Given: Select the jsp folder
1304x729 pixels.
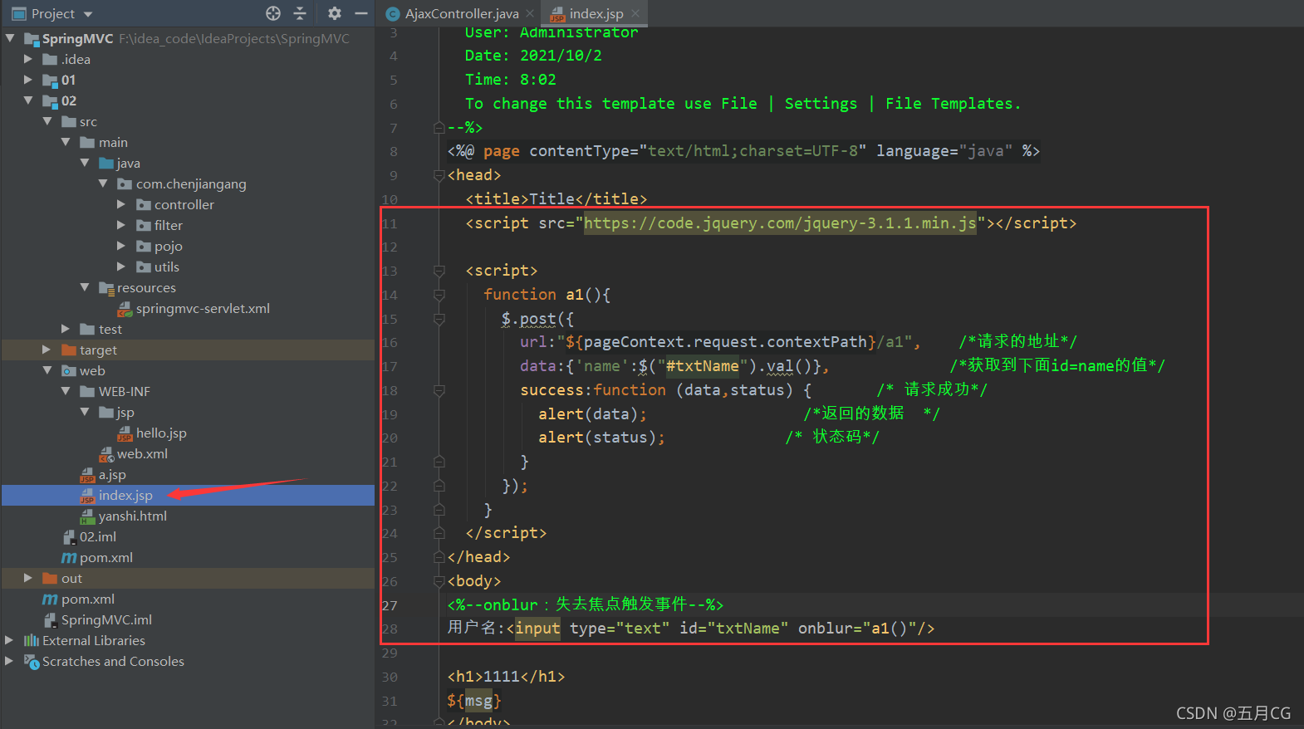Looking at the screenshot, I should click(x=125, y=412).
